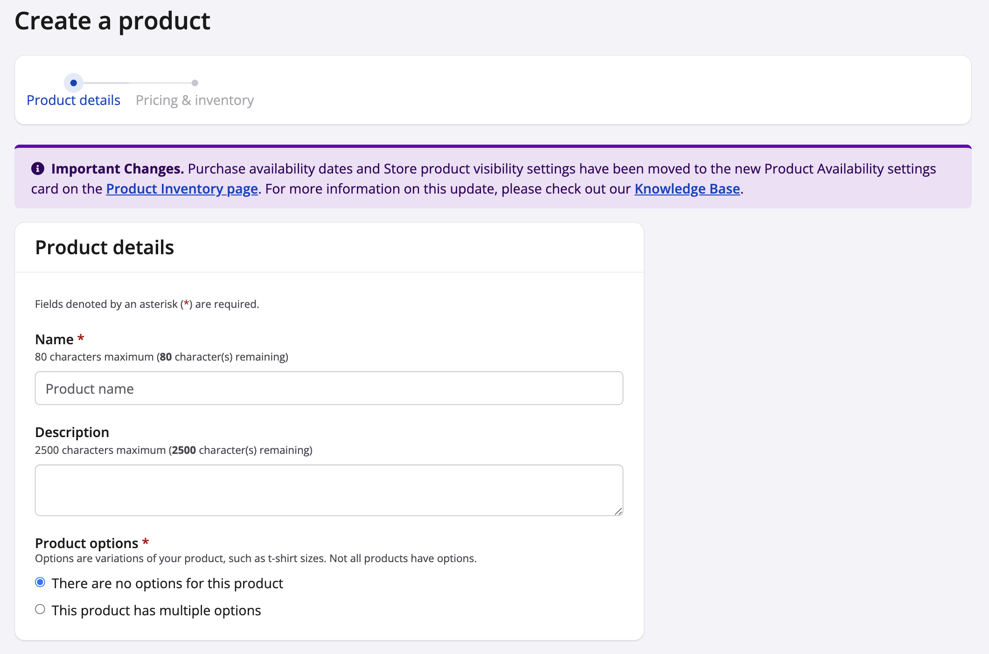Click the 'There are no options' label text
This screenshot has height=654, width=989.
(167, 584)
